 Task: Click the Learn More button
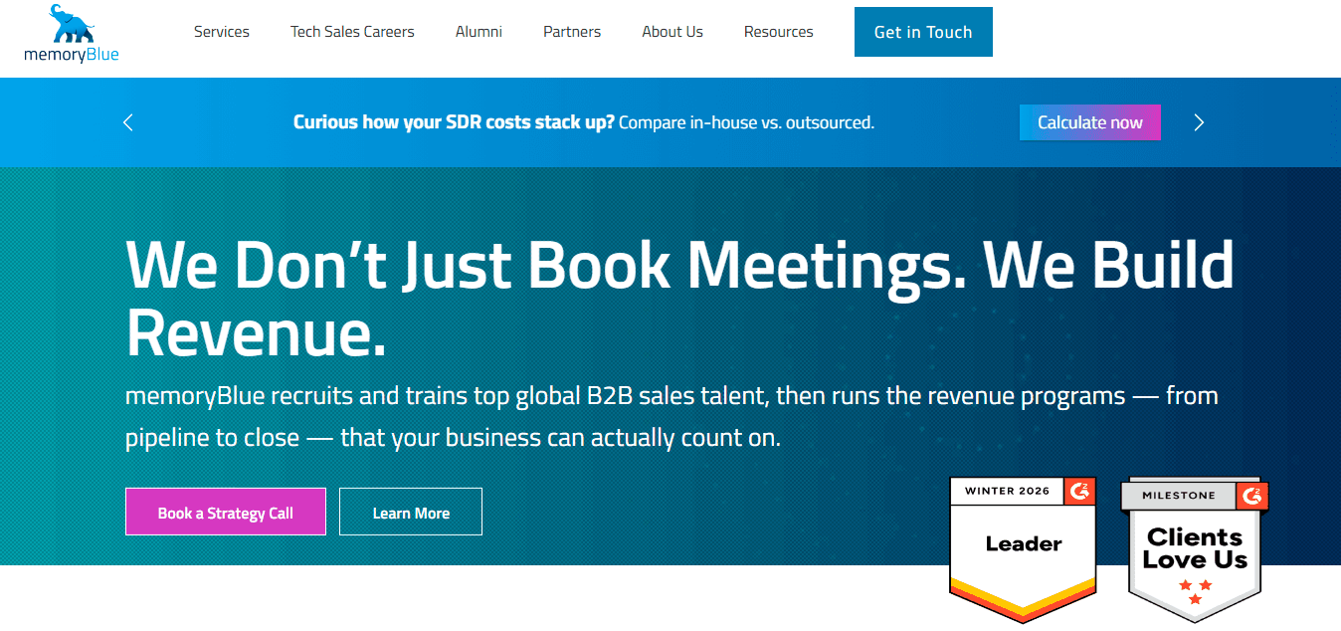point(411,513)
